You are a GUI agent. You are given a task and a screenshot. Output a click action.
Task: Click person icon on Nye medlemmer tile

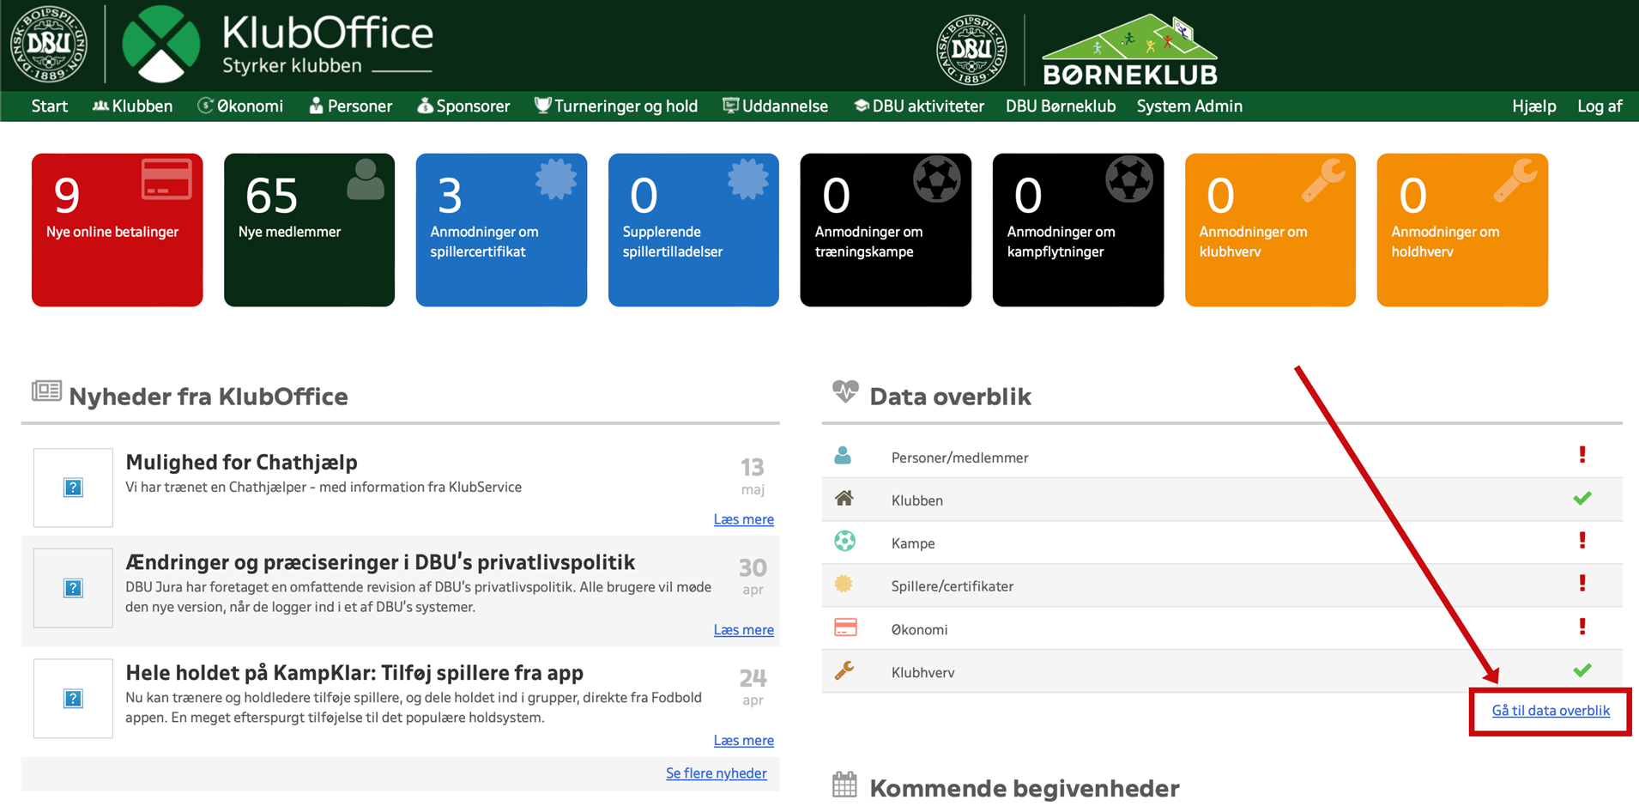click(x=366, y=179)
